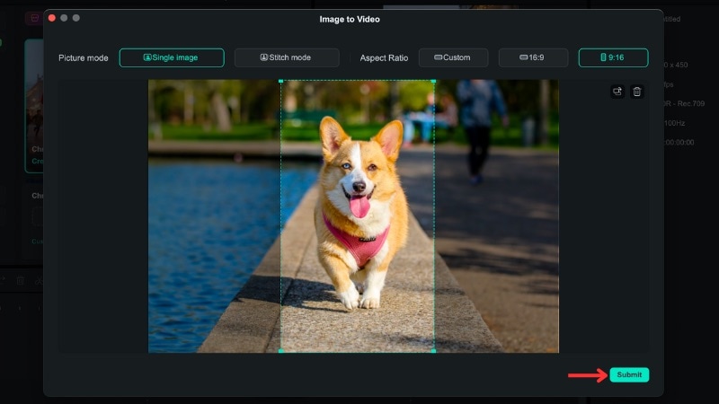Click bottom-right crop handle

[x=433, y=351]
